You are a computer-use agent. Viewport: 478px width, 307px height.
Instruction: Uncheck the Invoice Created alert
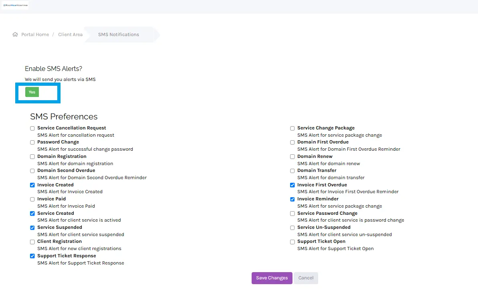(32, 185)
